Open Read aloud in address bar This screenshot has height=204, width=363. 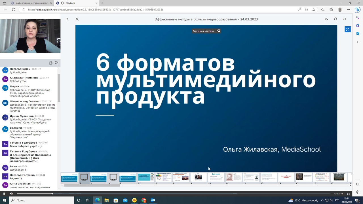click(x=300, y=10)
